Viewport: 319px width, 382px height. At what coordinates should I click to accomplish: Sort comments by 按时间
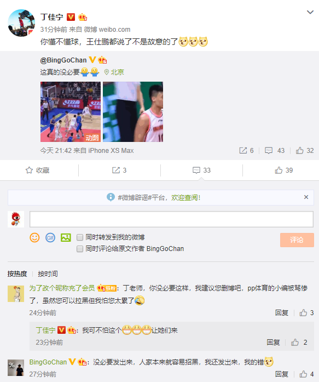tap(48, 274)
